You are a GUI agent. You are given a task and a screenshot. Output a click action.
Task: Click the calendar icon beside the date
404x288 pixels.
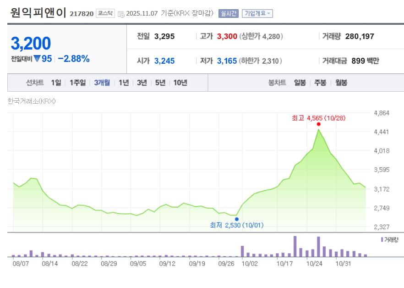pos(121,14)
